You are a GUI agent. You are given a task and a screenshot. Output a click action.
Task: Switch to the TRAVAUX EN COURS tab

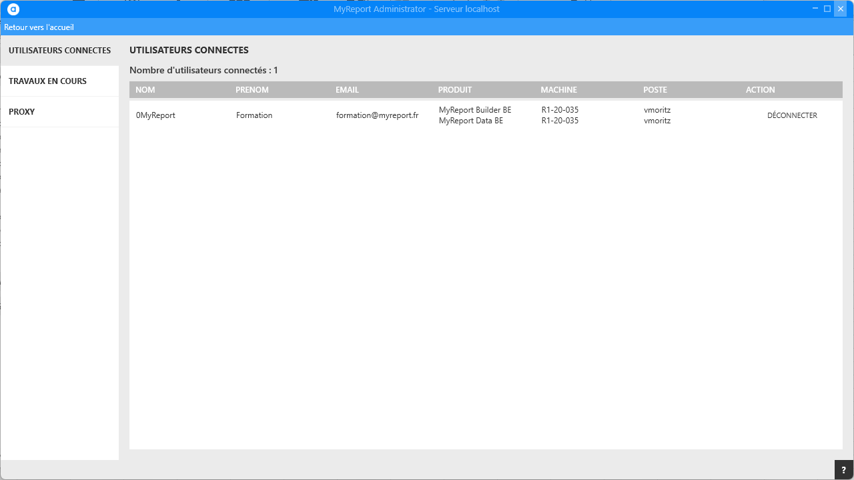pos(47,81)
